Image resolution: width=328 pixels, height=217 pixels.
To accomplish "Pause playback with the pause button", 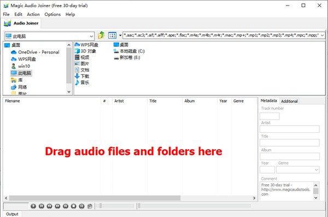I will pyautogui.click(x=81, y=206).
